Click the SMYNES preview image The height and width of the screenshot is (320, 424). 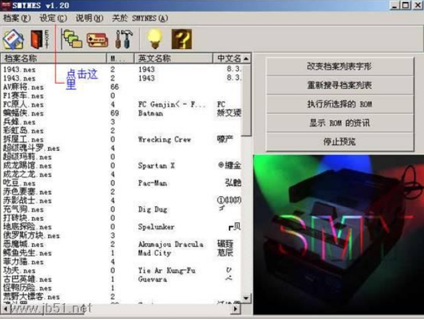(339, 235)
